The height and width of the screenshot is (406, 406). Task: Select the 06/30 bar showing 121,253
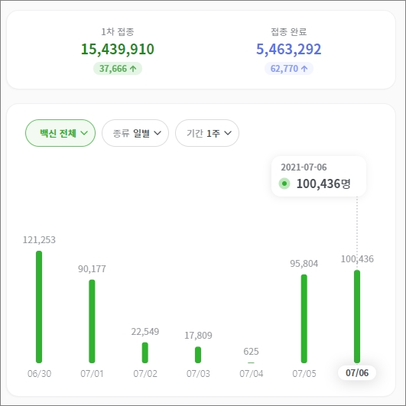(39, 307)
